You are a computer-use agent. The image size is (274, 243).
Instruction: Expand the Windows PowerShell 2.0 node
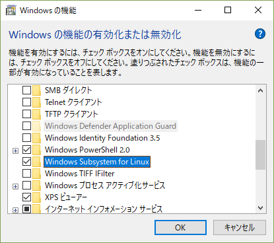(x=15, y=151)
